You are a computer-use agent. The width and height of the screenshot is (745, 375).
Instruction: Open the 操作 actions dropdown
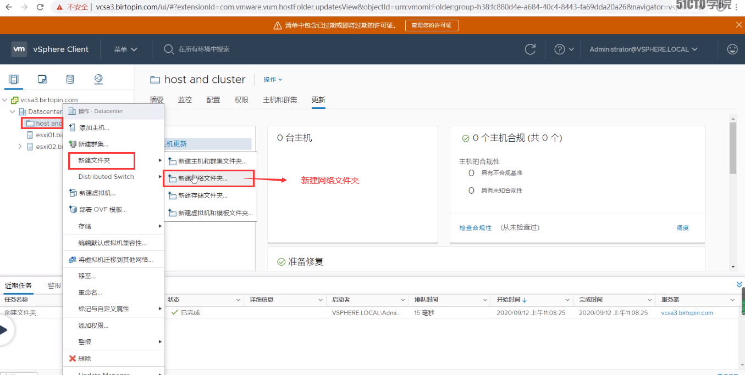[273, 80]
